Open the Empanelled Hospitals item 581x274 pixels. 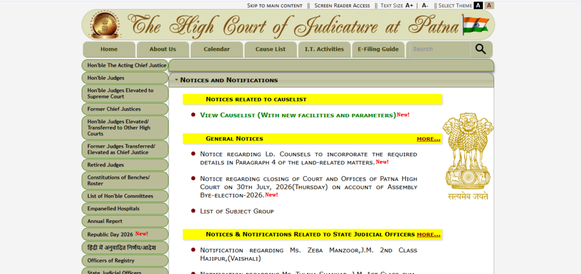pos(125,208)
